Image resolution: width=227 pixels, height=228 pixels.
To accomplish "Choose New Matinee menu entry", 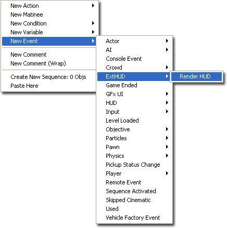I will coord(49,15).
